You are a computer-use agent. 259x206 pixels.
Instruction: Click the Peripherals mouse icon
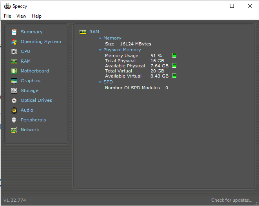tap(14, 120)
